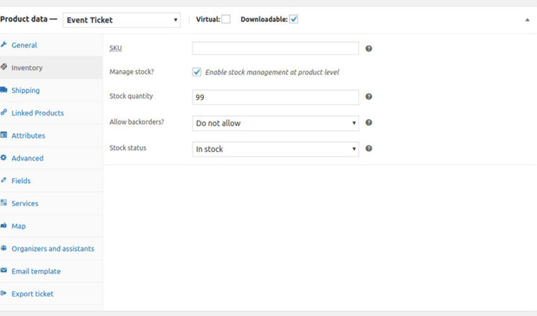Open the Event Ticket product type dropdown

click(x=122, y=20)
